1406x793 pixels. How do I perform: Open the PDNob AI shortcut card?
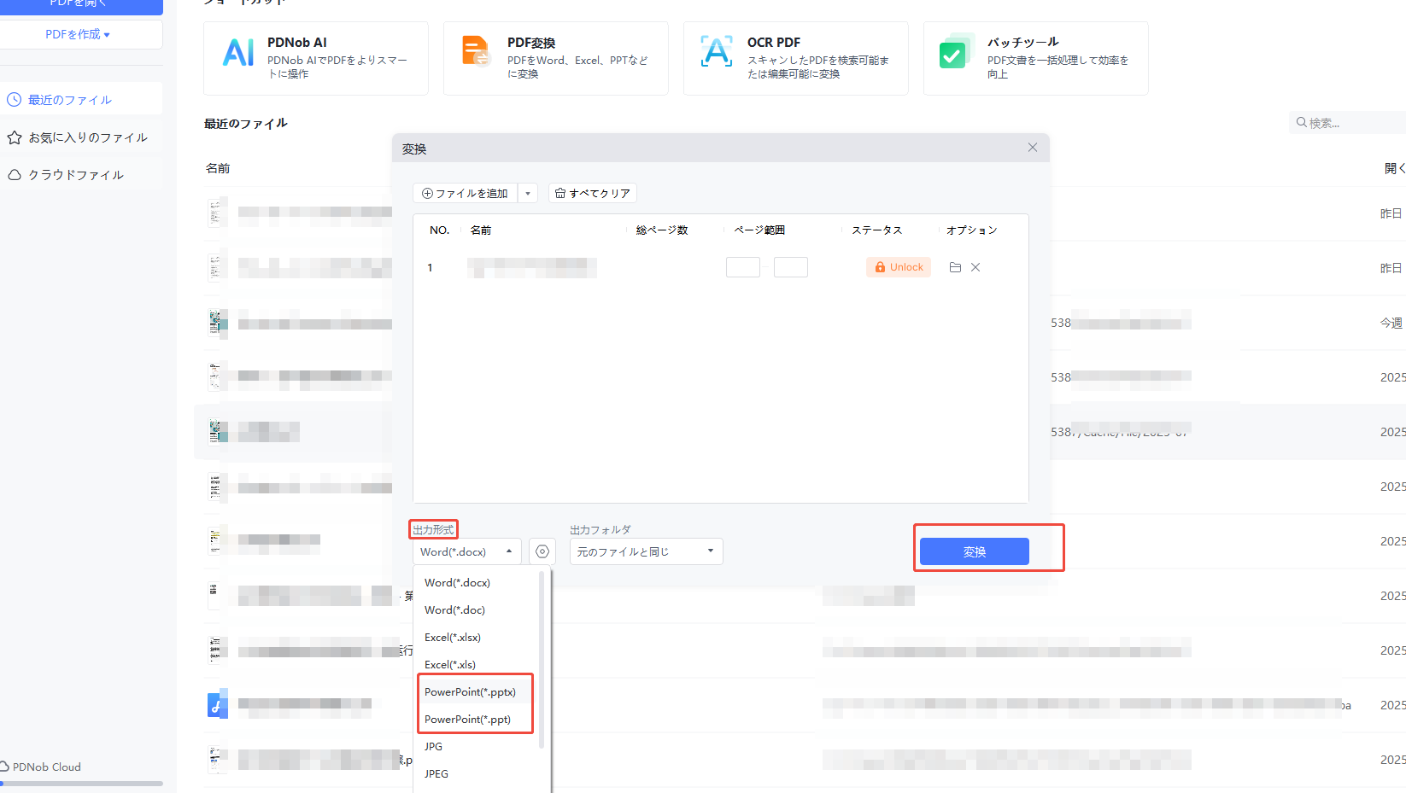click(x=315, y=58)
